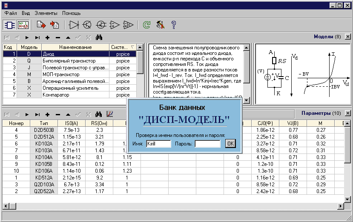Select the KD512A cell
The width and height of the screenshot is (353, 222).
[44, 178]
